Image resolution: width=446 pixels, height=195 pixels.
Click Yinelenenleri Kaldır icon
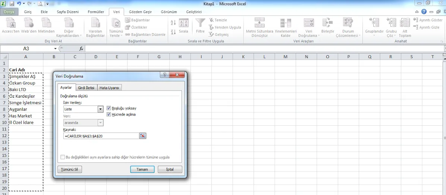(x=286, y=23)
